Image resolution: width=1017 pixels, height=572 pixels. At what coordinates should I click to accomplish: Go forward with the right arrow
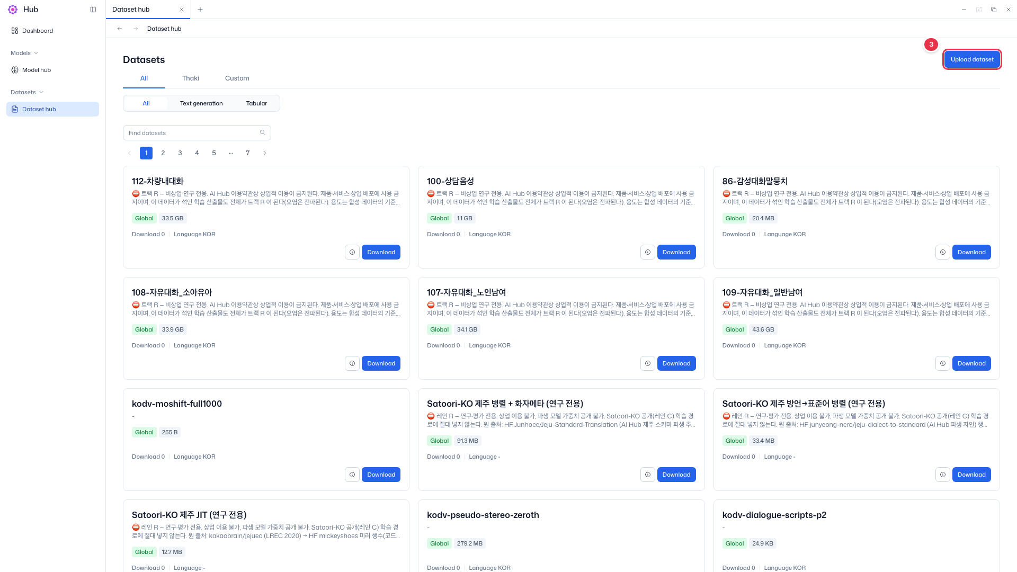[x=136, y=29]
